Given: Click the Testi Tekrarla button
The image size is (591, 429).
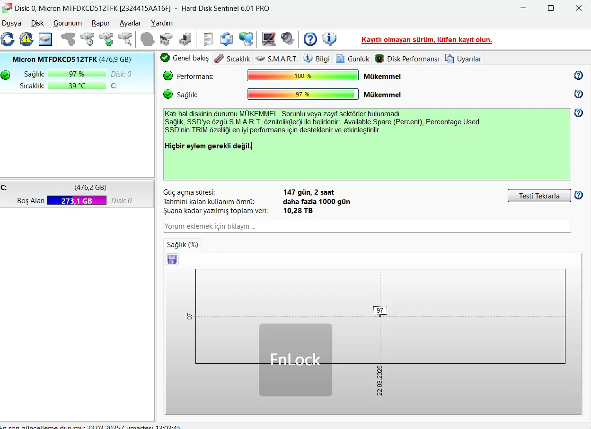Looking at the screenshot, I should coord(539,196).
